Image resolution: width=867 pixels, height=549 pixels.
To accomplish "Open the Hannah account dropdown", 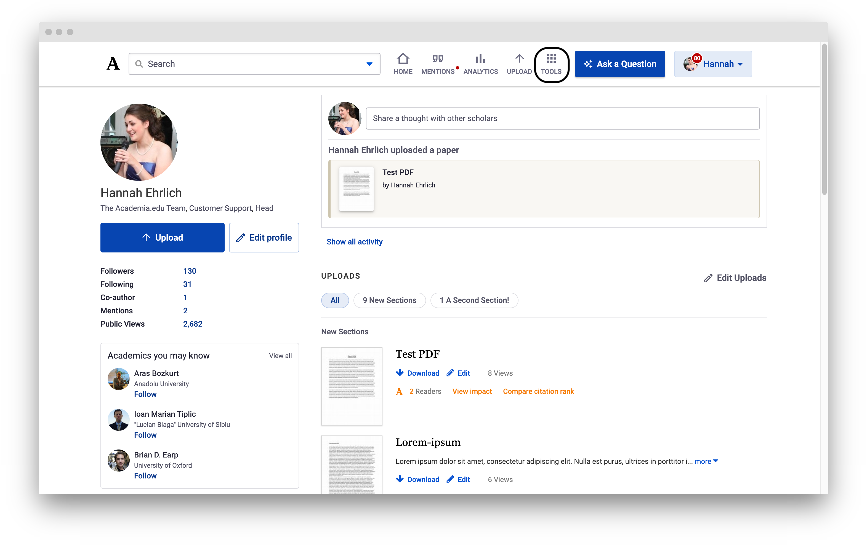I will [713, 64].
